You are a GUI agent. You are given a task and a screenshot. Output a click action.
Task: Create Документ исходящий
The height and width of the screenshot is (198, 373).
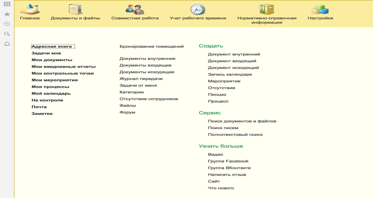coord(233,68)
